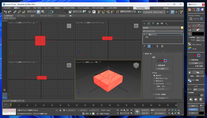Click the 表示 button in Vertex Paint
The image size is (207, 118).
193,106
